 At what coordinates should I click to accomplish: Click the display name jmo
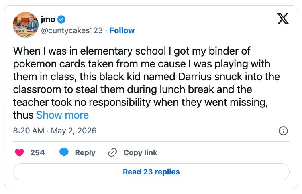[48, 19]
